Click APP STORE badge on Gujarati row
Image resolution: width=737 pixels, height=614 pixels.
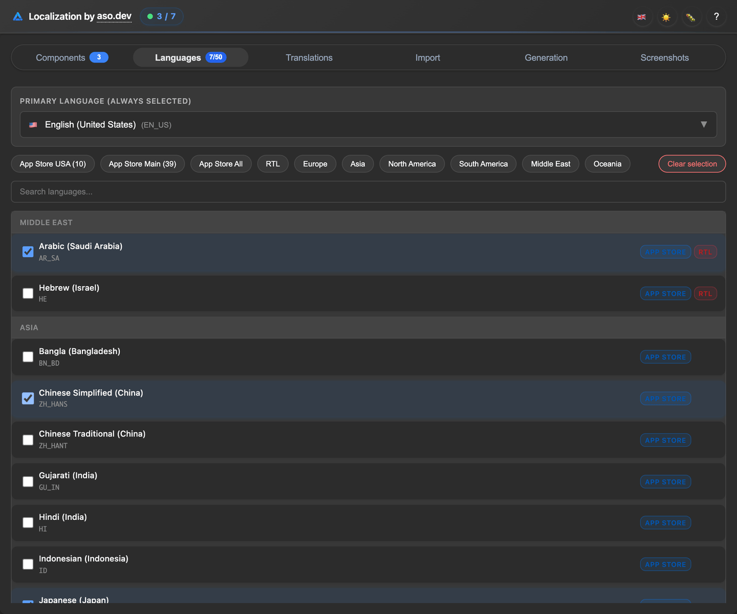[x=665, y=482]
